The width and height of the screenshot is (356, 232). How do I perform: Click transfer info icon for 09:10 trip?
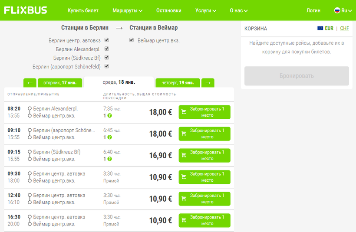coord(109,137)
